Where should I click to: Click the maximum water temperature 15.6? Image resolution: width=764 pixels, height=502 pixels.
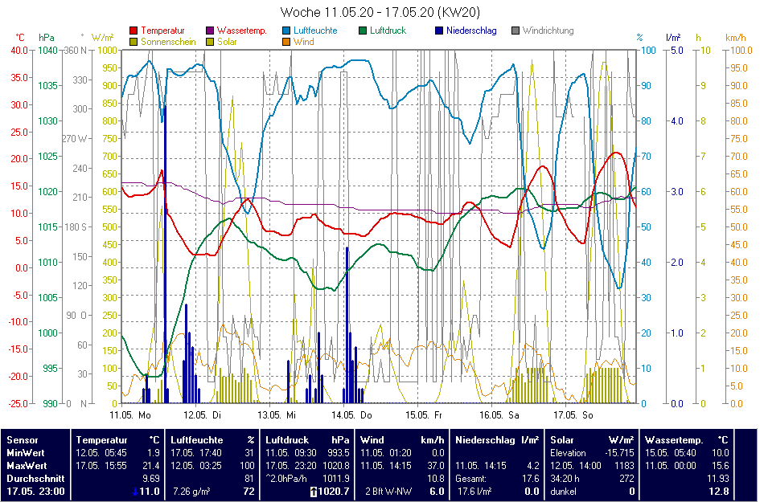(x=721, y=466)
